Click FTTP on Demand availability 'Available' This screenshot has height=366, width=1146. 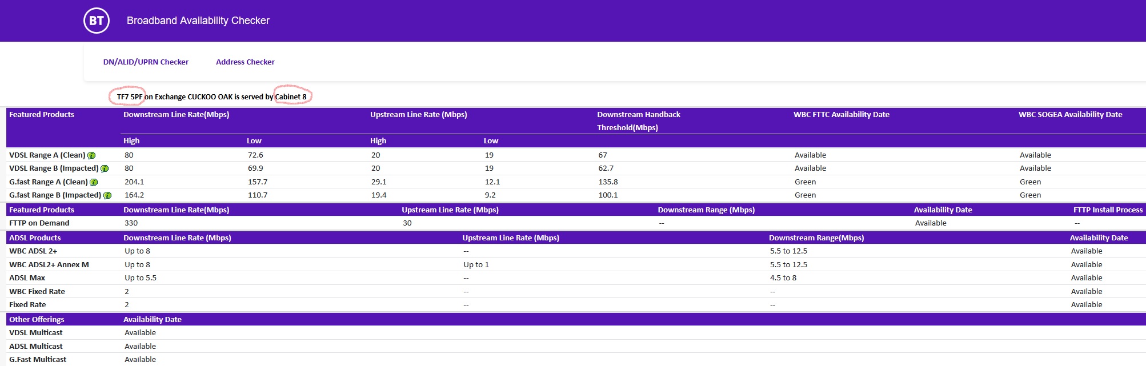point(931,223)
